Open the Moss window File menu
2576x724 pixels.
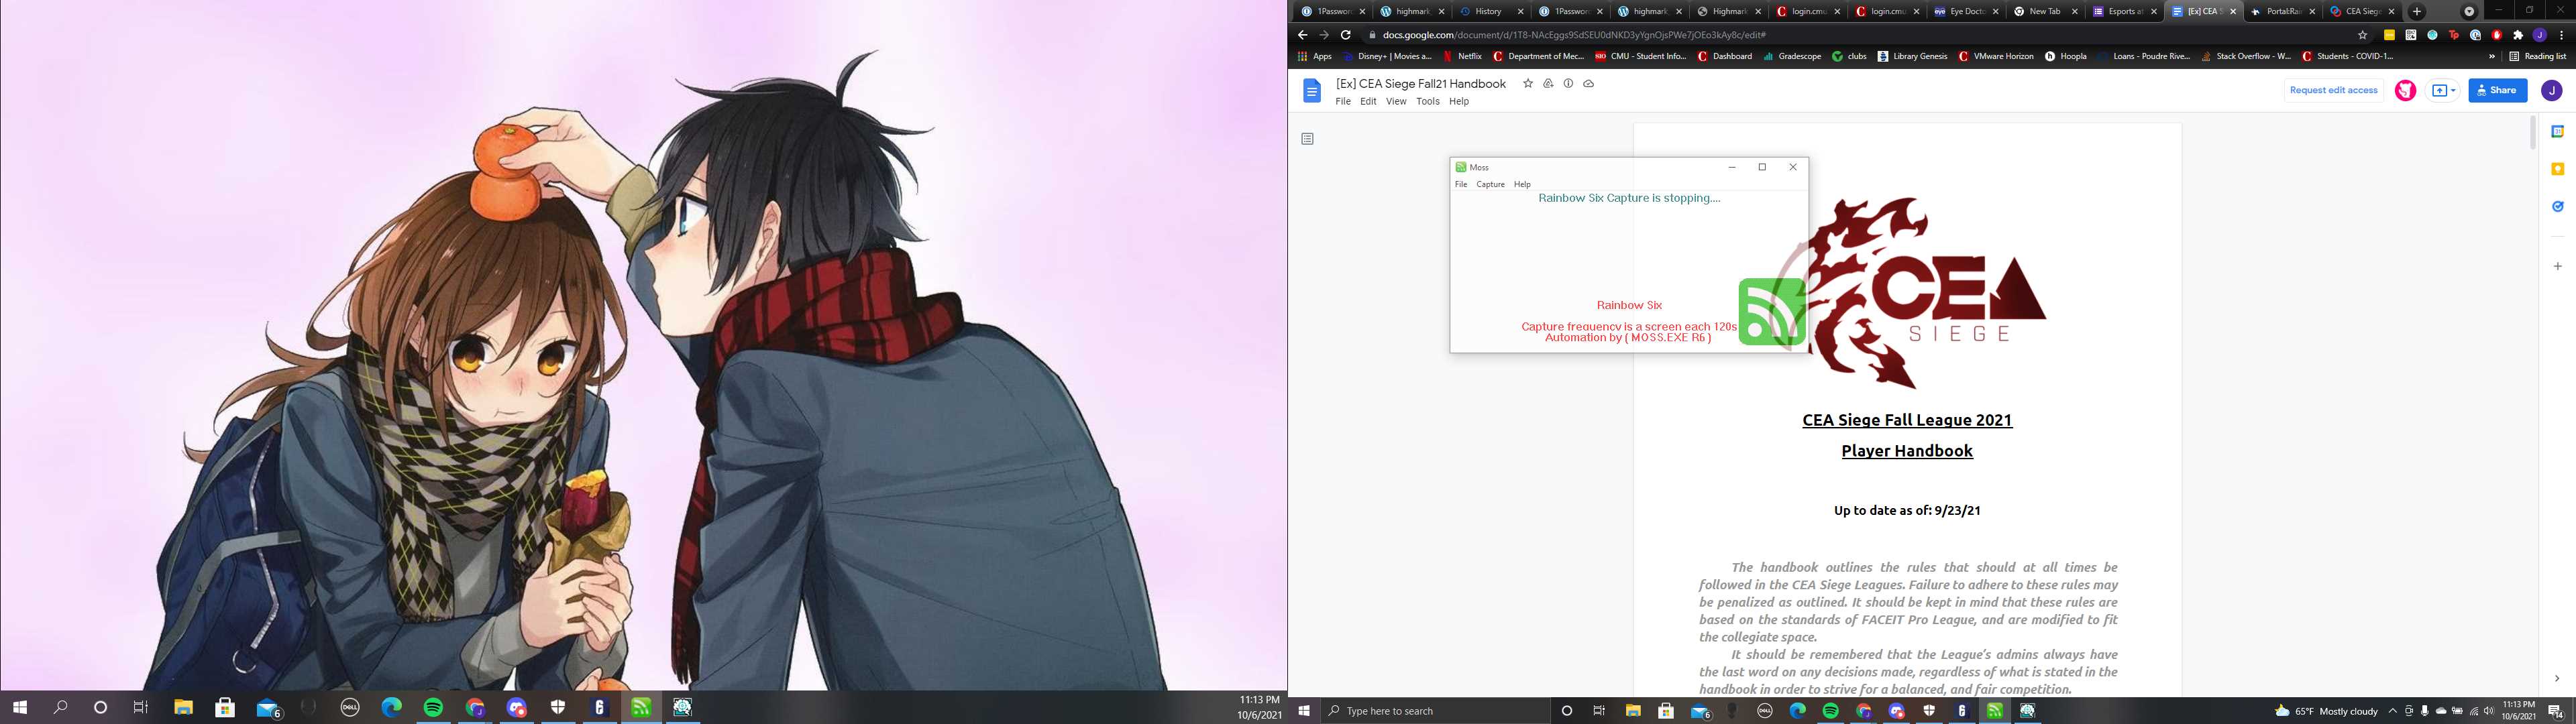[x=1461, y=184]
